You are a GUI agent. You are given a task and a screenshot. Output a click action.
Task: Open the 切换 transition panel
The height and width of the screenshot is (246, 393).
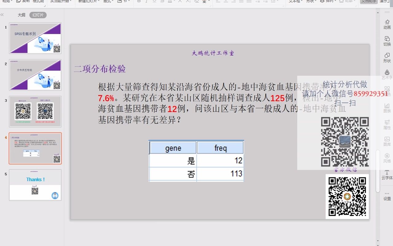coord(387,41)
